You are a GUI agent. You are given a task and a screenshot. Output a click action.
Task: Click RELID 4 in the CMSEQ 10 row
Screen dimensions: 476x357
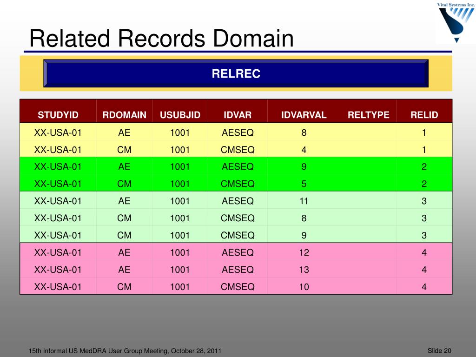424,287
